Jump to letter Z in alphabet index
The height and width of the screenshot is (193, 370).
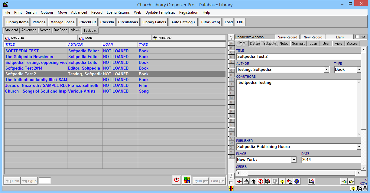click(231, 157)
